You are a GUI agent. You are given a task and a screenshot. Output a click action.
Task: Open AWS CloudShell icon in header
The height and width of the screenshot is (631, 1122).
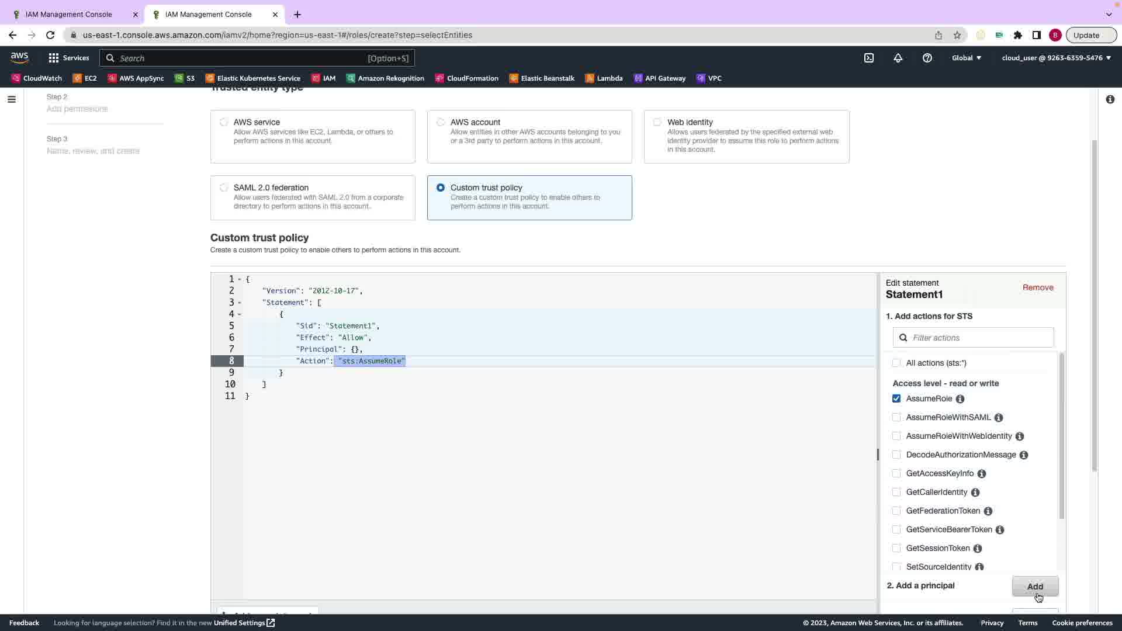coord(869,58)
